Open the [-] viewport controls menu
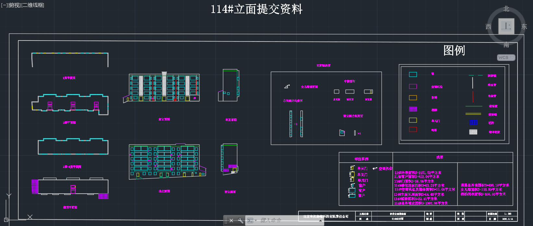 (4, 5)
